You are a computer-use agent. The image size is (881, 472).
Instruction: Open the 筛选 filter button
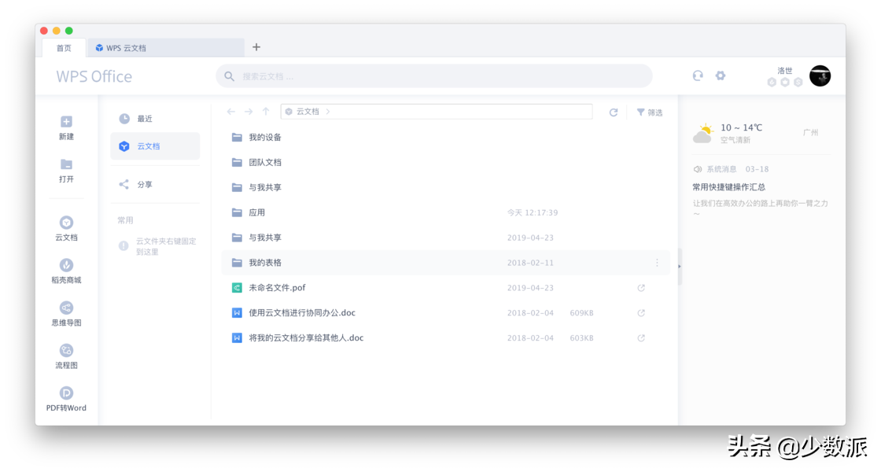pos(650,112)
